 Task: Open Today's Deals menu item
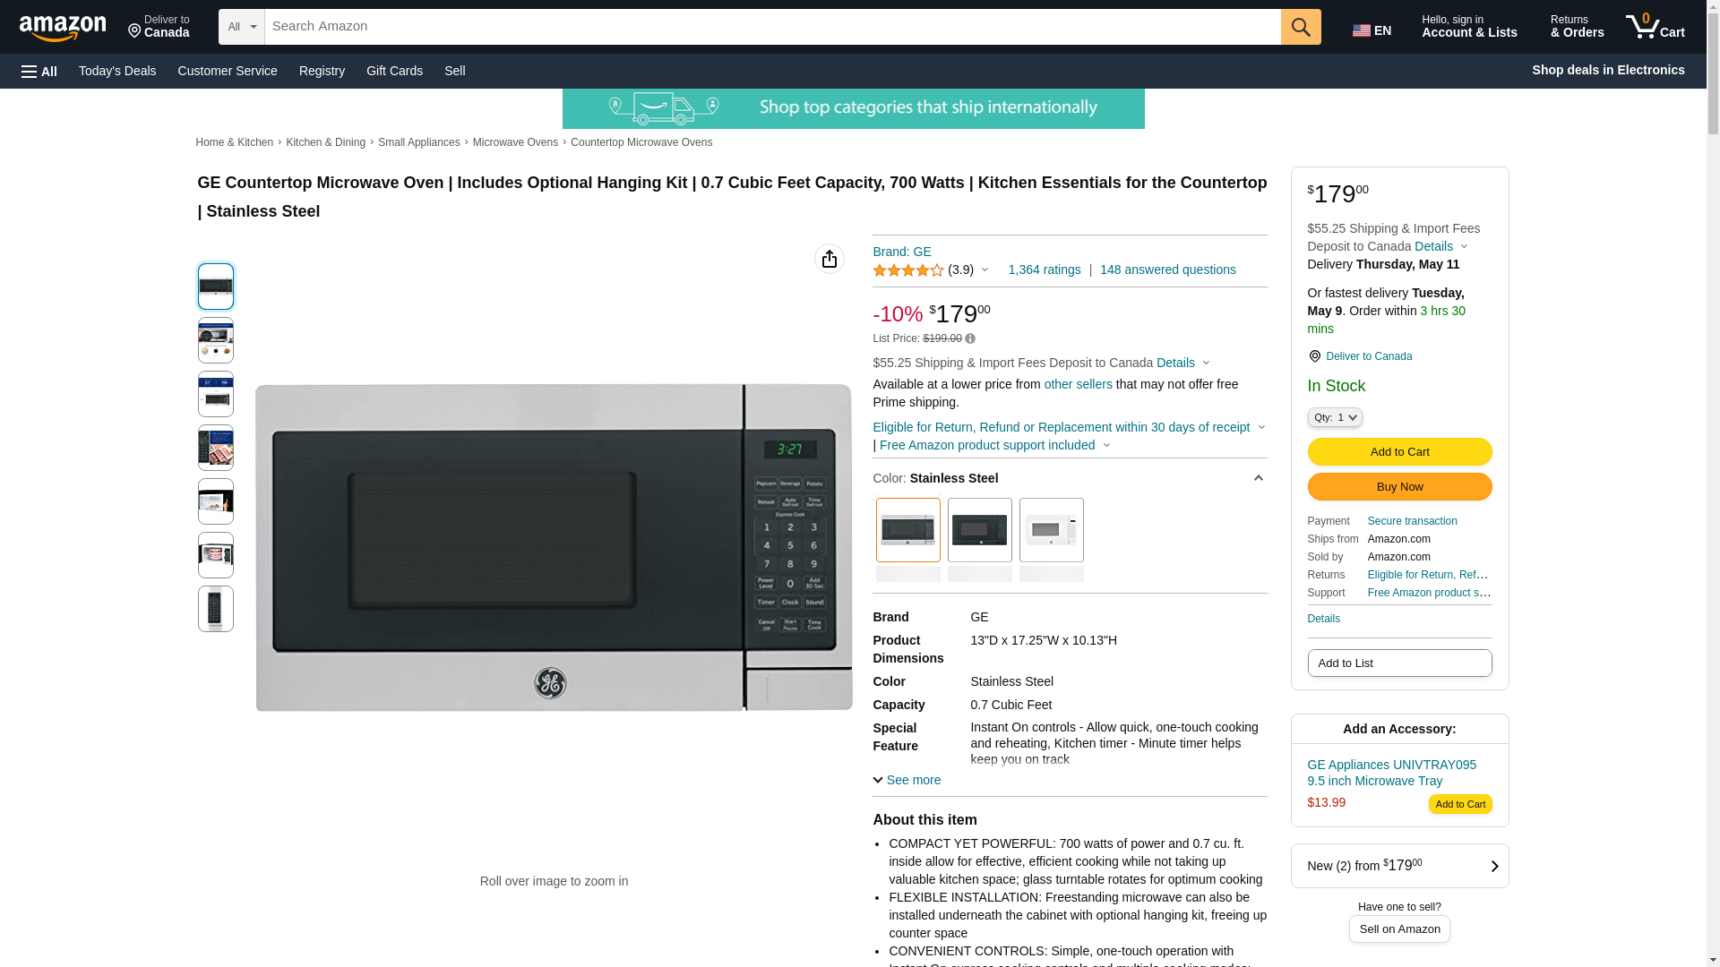click(117, 71)
